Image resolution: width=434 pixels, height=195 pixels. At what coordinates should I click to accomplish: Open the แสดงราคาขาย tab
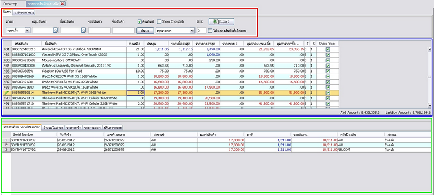coord(24,12)
